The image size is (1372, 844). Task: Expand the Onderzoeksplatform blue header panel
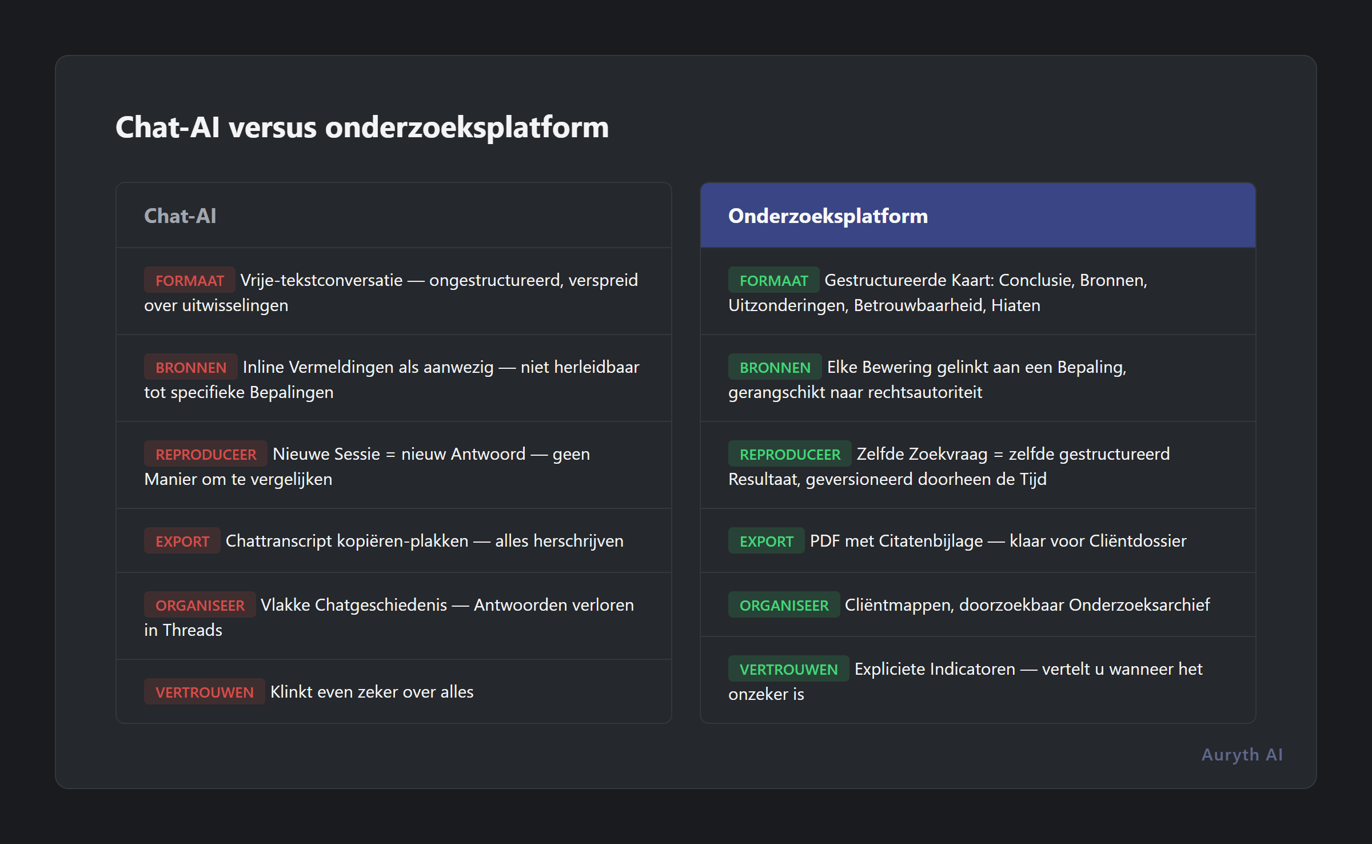978,216
